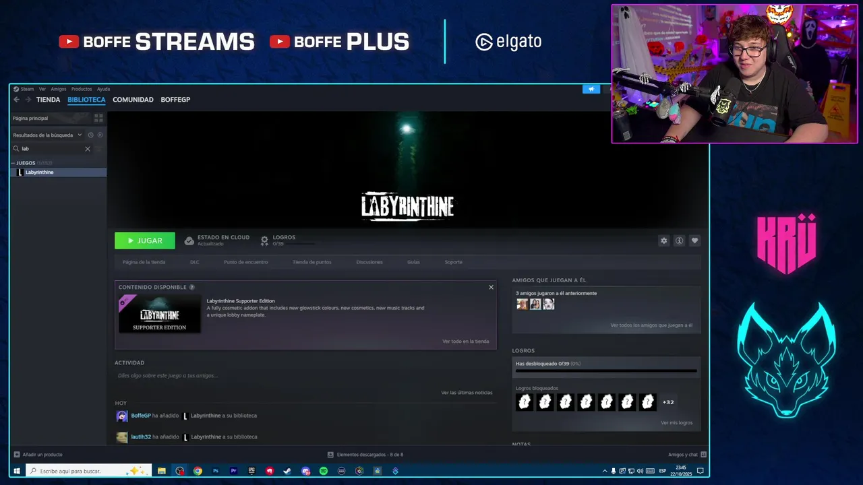Select Labyrinthine in library list

tap(59, 172)
